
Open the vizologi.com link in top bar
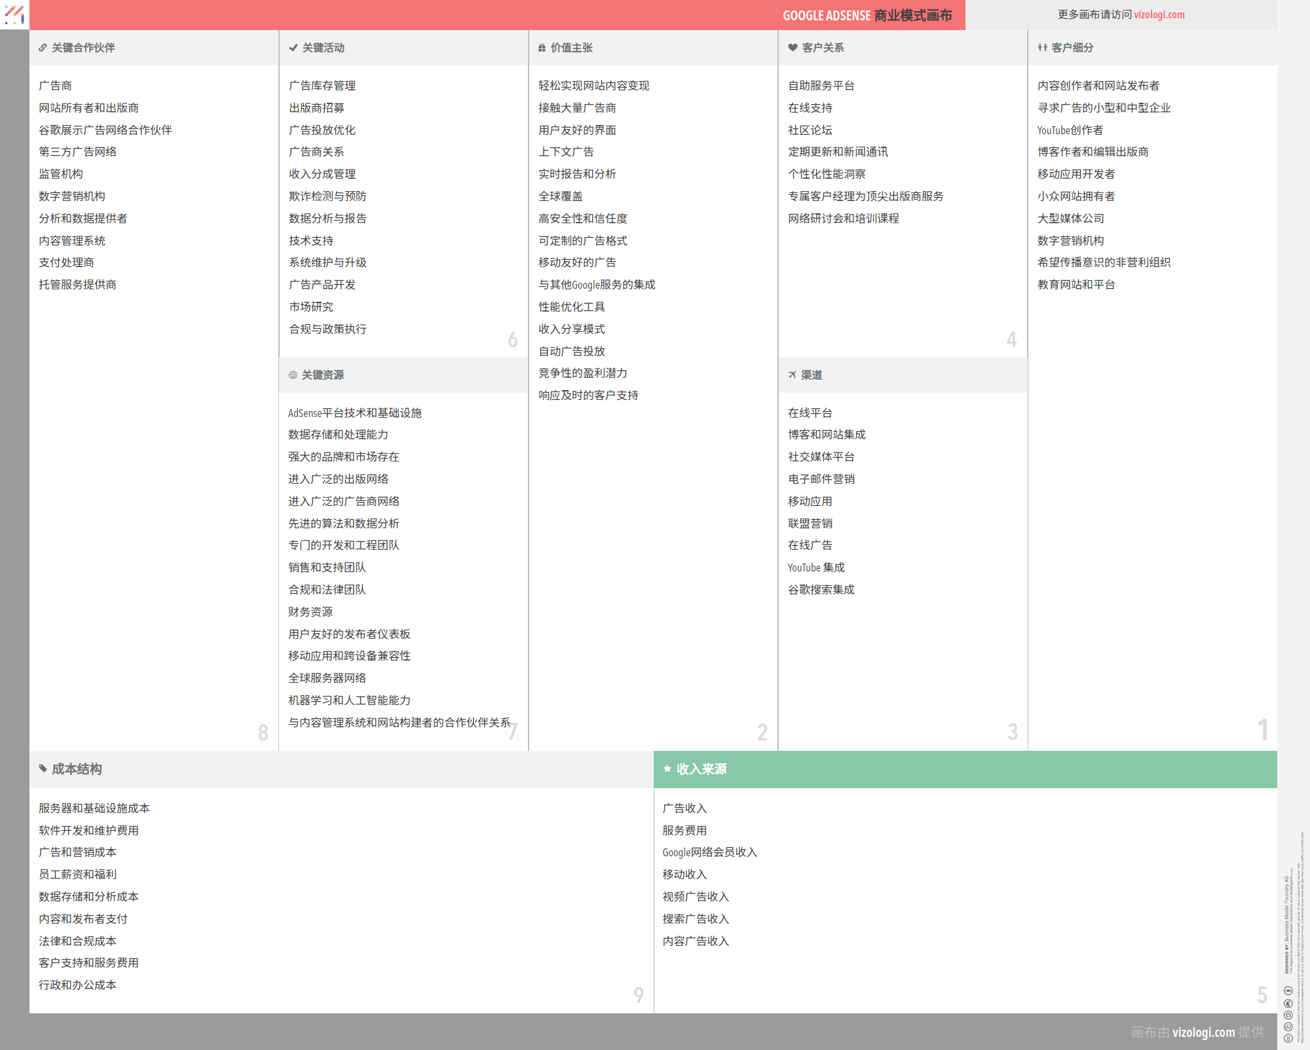(1159, 14)
